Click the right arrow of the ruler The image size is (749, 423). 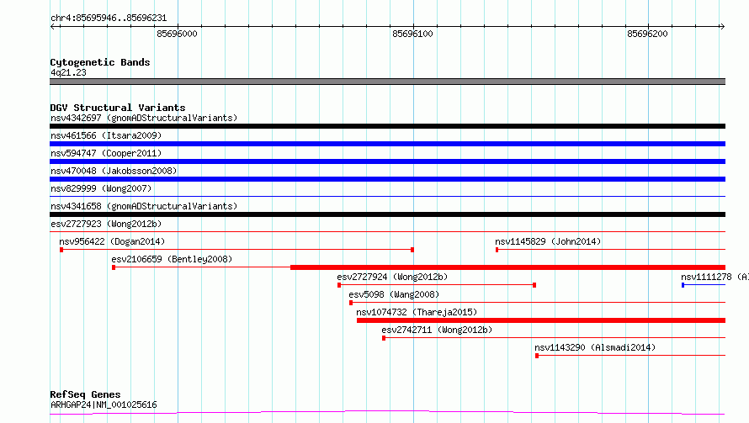click(x=722, y=27)
